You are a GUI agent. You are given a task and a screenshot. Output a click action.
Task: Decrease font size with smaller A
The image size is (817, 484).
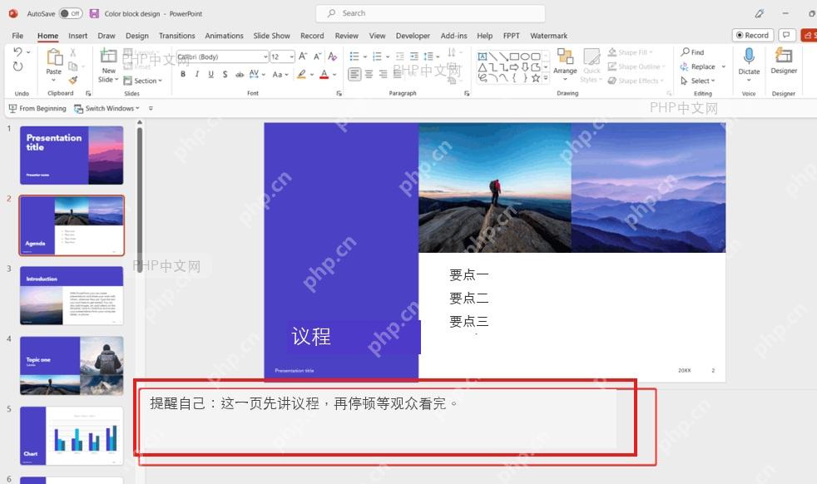pyautogui.click(x=317, y=57)
